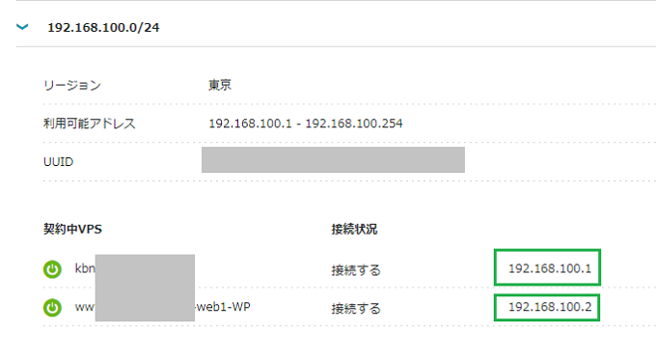Open the kbn VPS link

(x=85, y=268)
